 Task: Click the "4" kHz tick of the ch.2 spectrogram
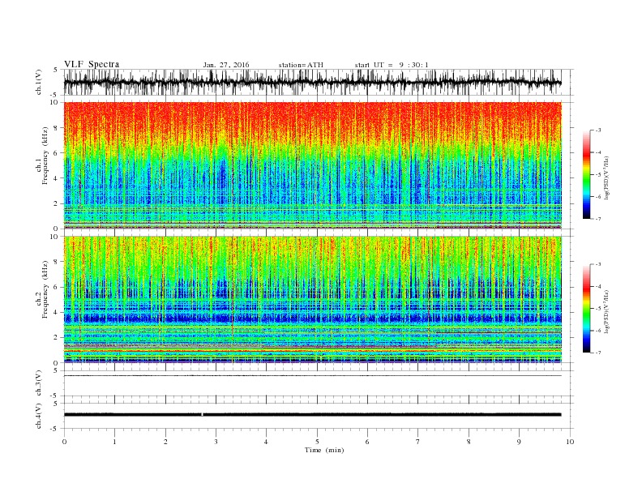[x=57, y=312]
